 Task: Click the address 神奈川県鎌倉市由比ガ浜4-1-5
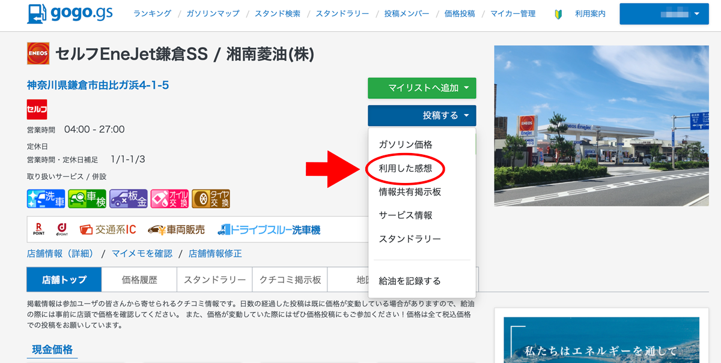(98, 85)
